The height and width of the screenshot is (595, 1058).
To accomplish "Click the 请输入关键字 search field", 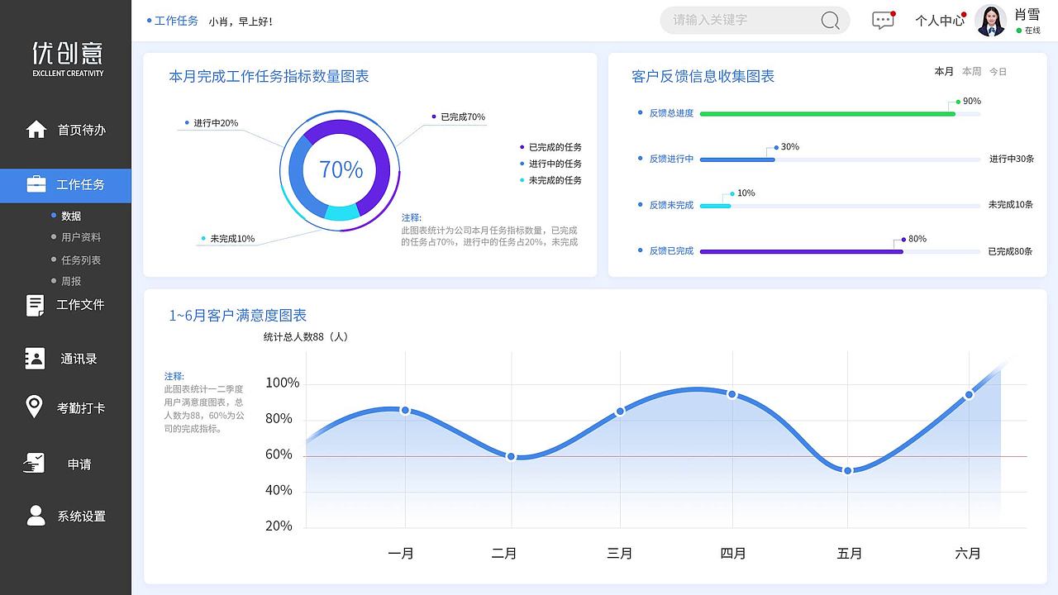I will (x=755, y=21).
